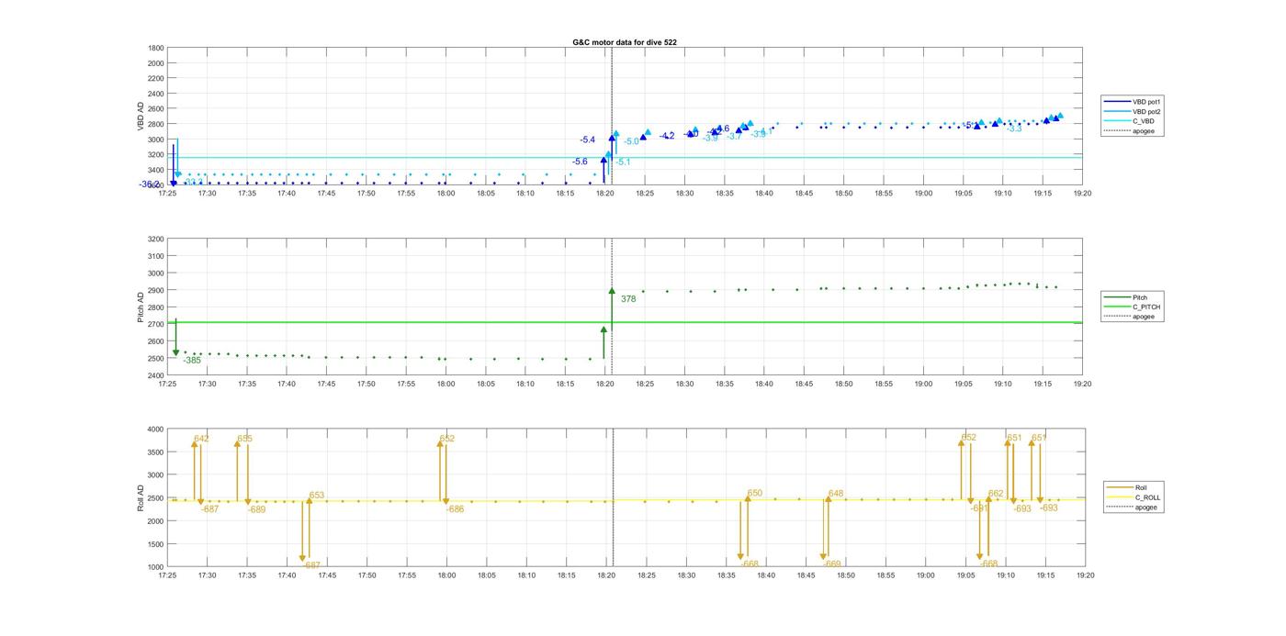Click '18:20' tick on the Pitch time axis

(605, 384)
